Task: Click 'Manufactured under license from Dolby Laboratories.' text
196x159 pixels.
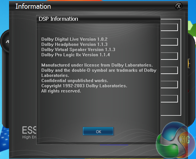Action: click(97, 65)
